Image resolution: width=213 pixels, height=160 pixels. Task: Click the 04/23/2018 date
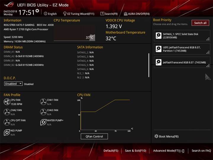(10, 12)
